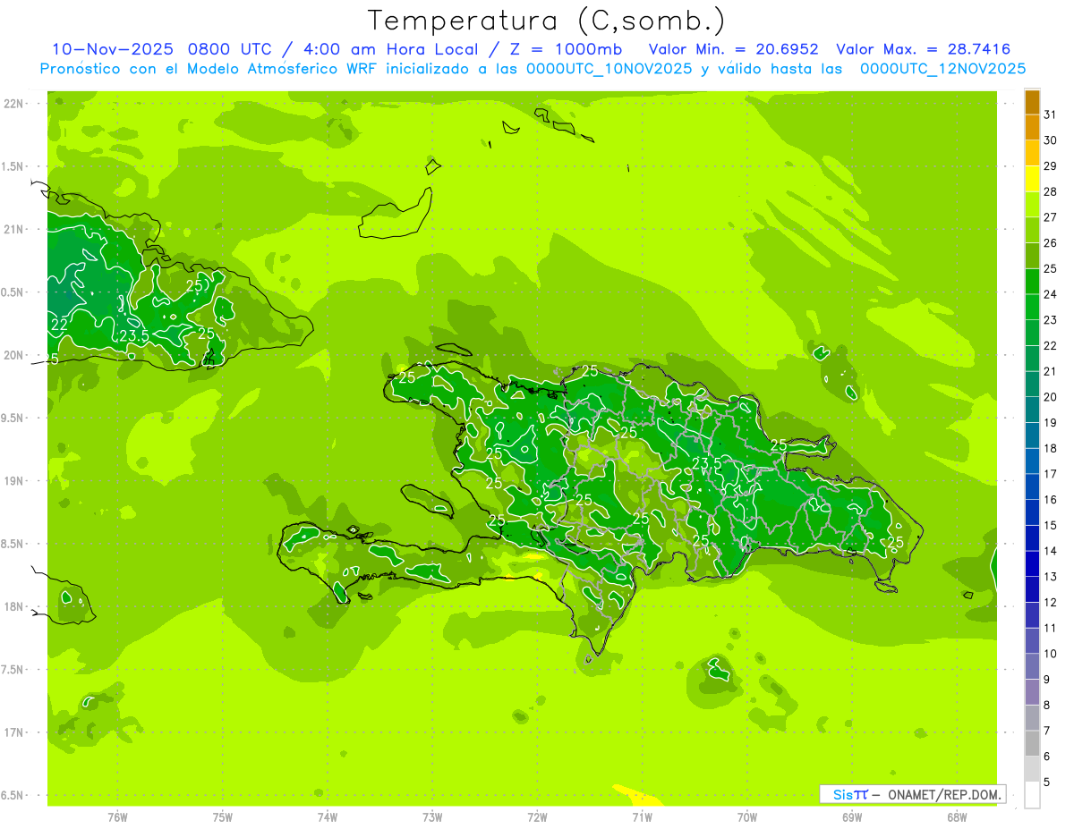
Task: Click the '74W' longitude label
Action: (x=327, y=817)
